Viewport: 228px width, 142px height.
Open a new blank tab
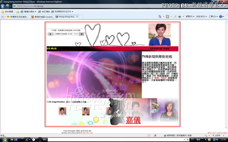click(81, 17)
